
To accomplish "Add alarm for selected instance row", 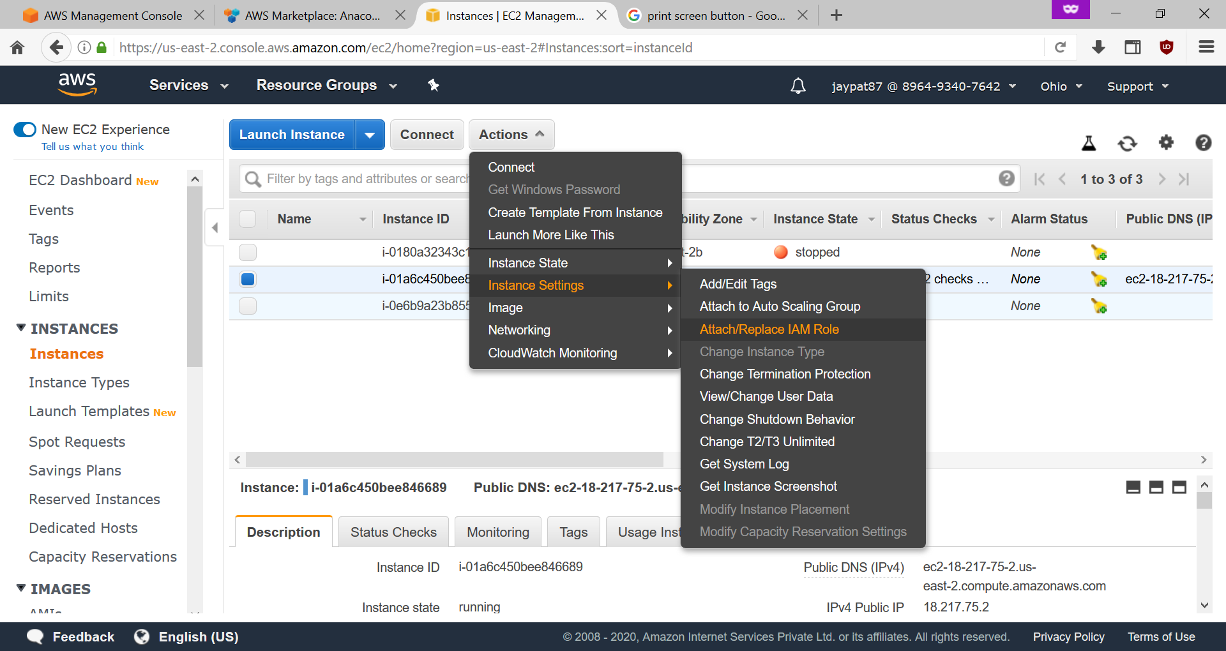I will click(x=1099, y=280).
